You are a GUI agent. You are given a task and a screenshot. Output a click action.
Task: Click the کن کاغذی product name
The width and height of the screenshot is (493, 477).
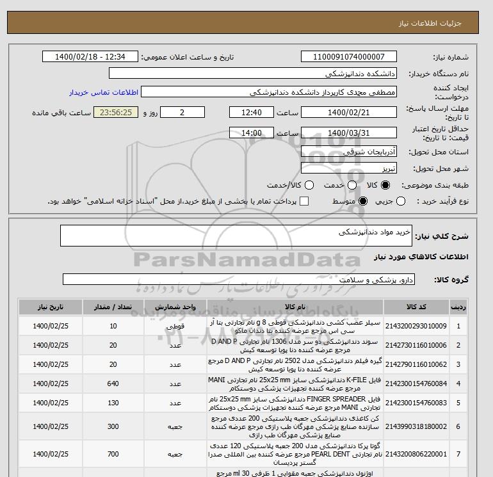(x=295, y=426)
